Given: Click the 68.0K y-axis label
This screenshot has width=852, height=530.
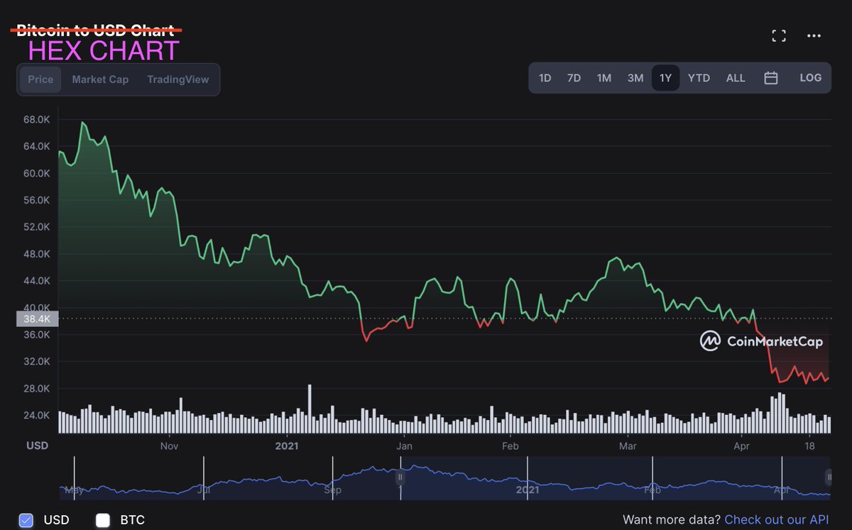Looking at the screenshot, I should (x=37, y=119).
